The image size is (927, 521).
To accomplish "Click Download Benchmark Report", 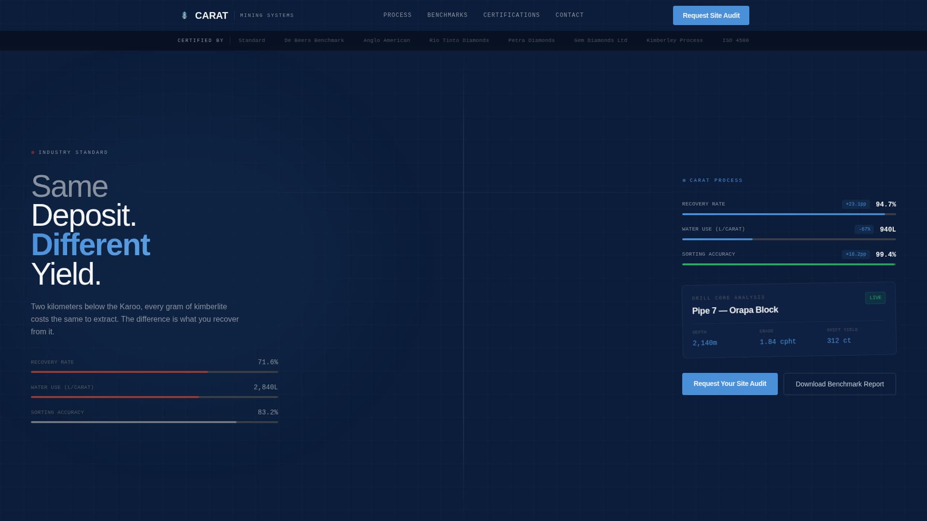I will tap(839, 384).
